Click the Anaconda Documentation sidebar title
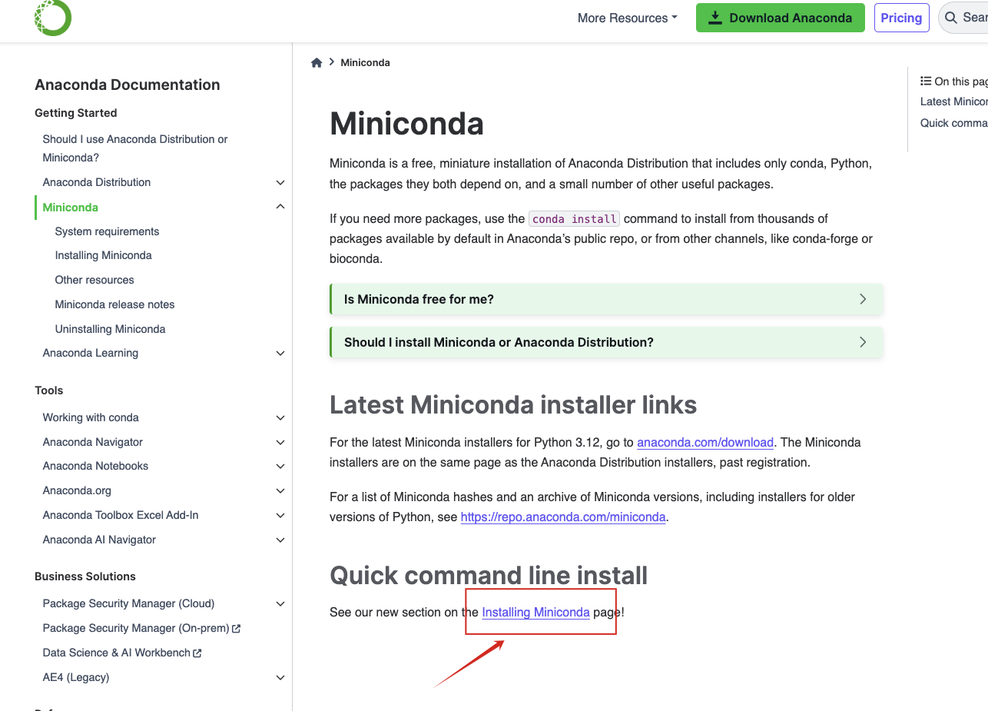Screen dimensions: 988x711 [x=128, y=85]
